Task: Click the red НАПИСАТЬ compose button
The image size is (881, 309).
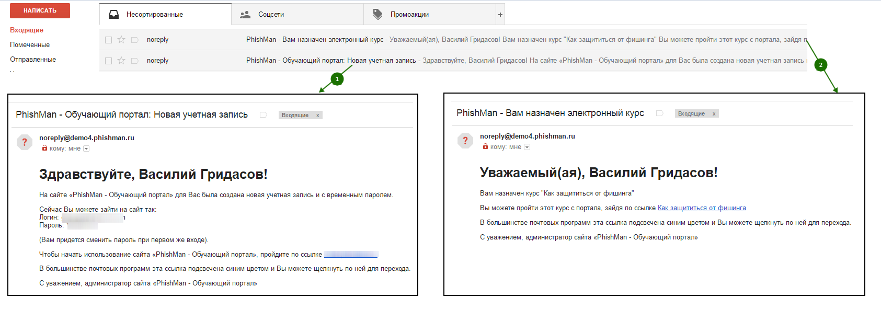Action: pyautogui.click(x=40, y=10)
